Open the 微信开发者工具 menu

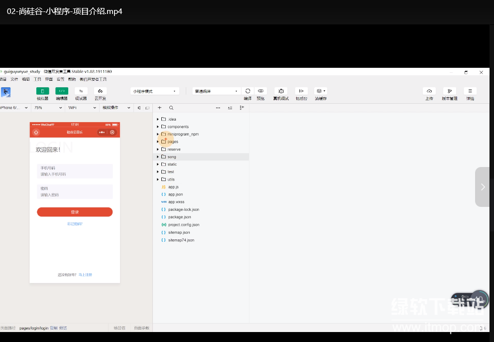coord(93,79)
